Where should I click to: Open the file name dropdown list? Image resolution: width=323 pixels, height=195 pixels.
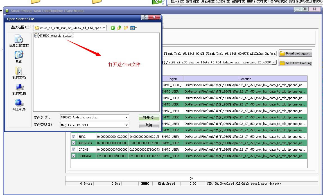point(127,117)
